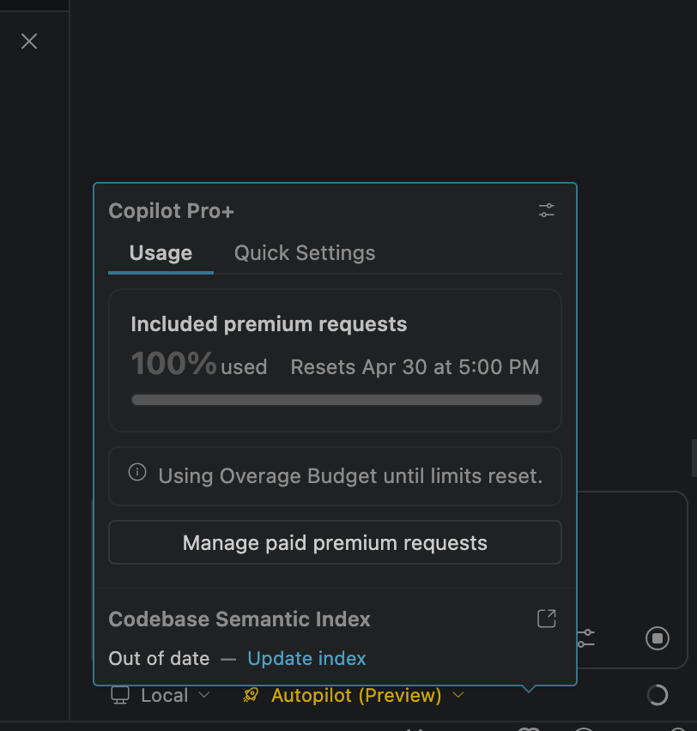Viewport: 697px width, 731px height.
Task: Click the "Copilot Pro+" title
Action: coord(171,211)
